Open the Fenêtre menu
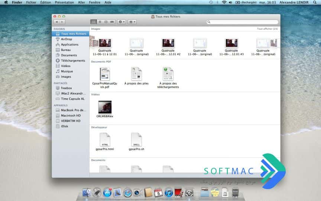The width and height of the screenshot is (321, 201). tap(95, 3)
